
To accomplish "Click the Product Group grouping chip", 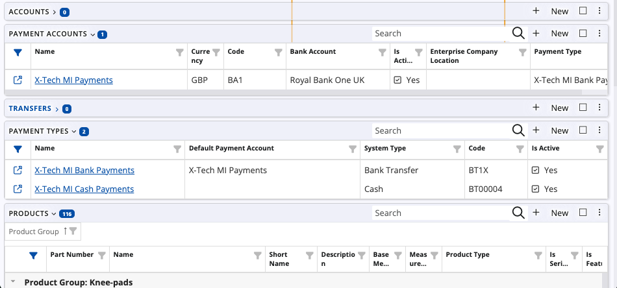I will 34,232.
